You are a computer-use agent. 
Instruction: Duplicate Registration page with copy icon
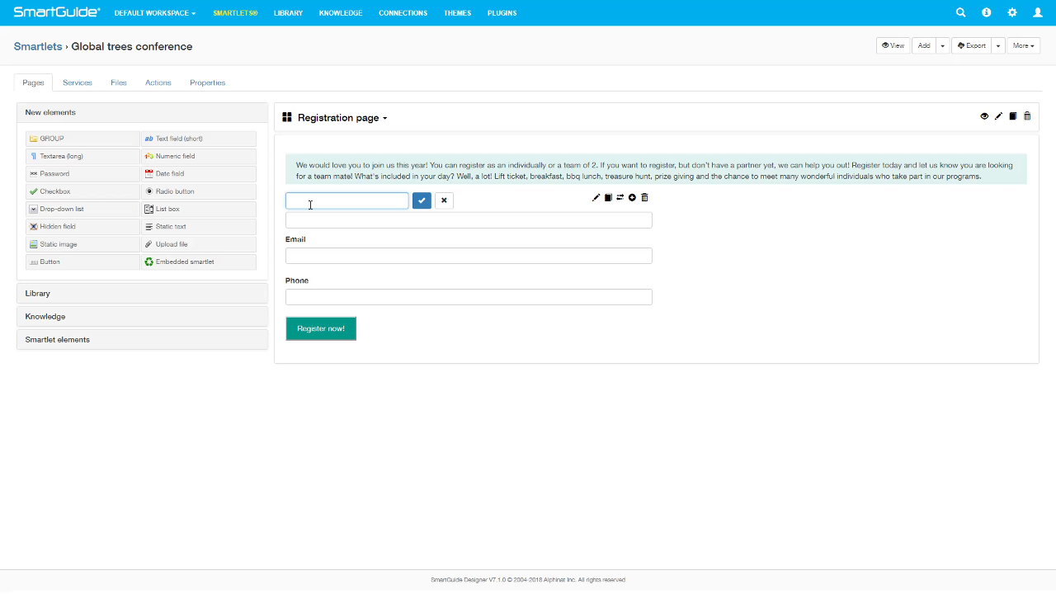click(1012, 116)
